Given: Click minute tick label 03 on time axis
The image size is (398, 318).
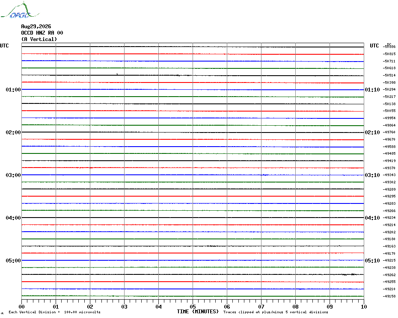Looking at the screenshot, I should coord(125,307).
